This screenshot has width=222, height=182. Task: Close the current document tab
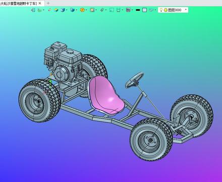40,3
